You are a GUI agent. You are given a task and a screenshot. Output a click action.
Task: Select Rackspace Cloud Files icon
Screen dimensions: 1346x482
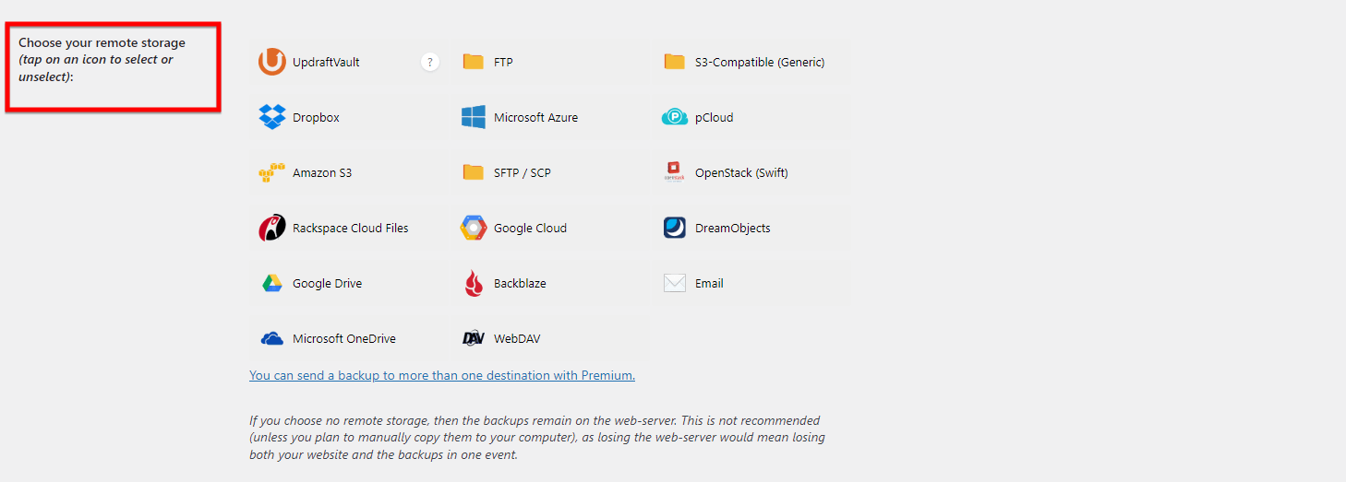coord(272,228)
